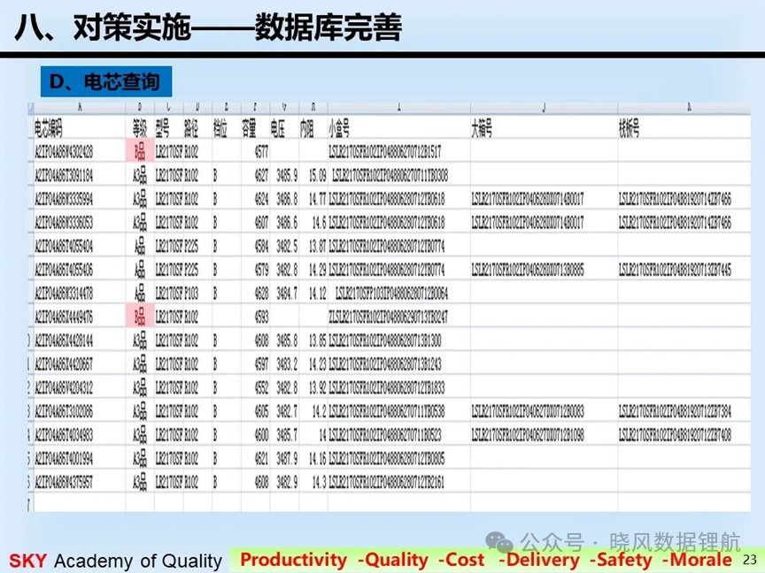Select column header cell '等级'
Image resolution: width=765 pixels, height=573 pixels.
coord(140,128)
